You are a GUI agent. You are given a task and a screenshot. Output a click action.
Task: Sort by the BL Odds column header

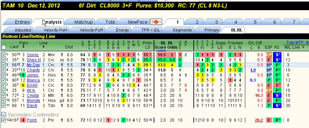point(172,45)
